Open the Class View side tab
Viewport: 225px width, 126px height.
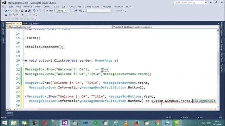click(222, 57)
